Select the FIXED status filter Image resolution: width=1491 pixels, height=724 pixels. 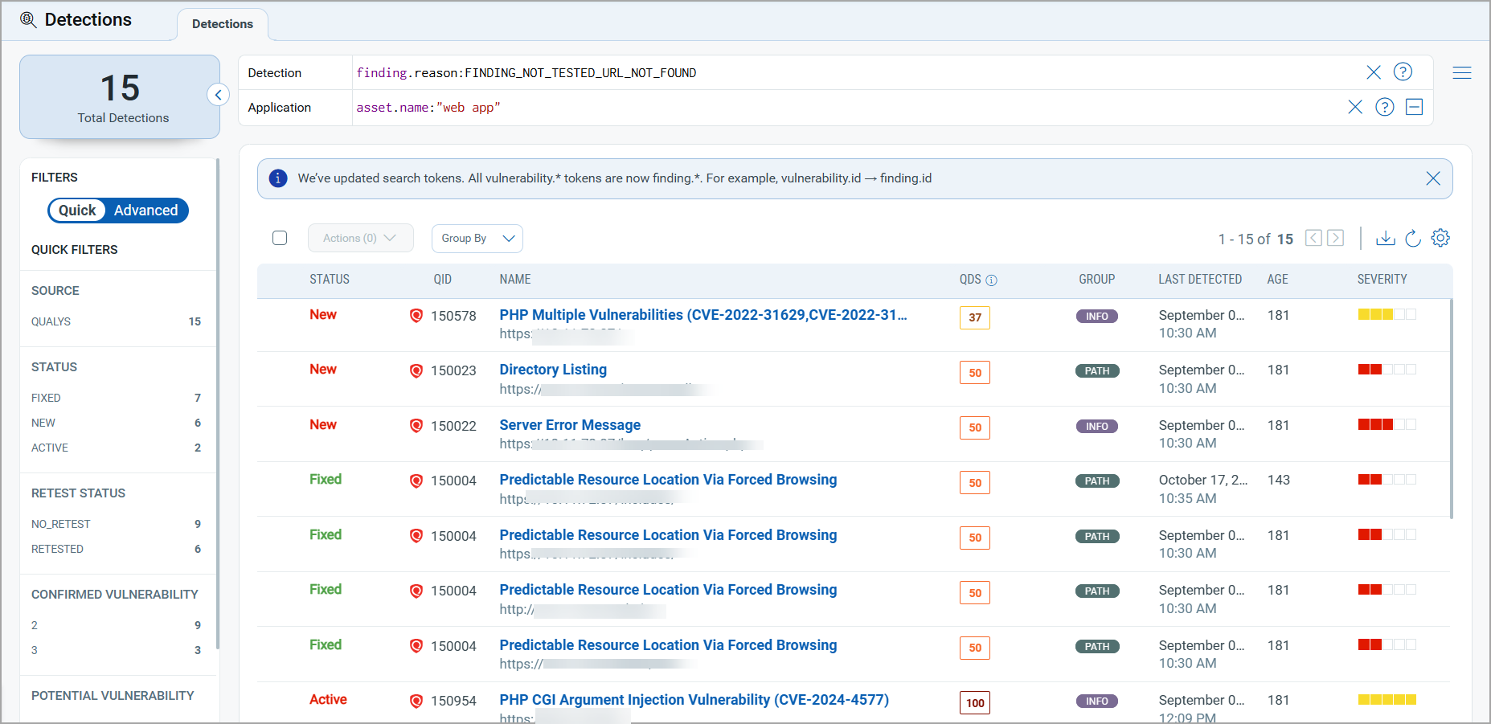[46, 397]
